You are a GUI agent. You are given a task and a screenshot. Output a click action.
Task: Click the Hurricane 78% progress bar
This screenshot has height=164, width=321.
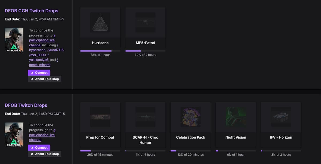click(100, 51)
